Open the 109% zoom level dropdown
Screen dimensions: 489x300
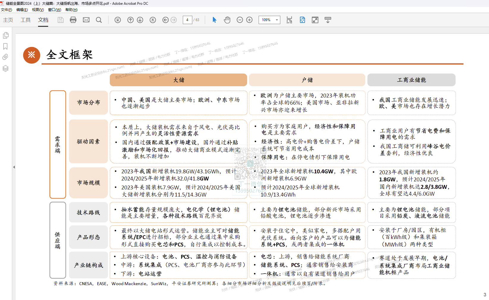pos(269,20)
